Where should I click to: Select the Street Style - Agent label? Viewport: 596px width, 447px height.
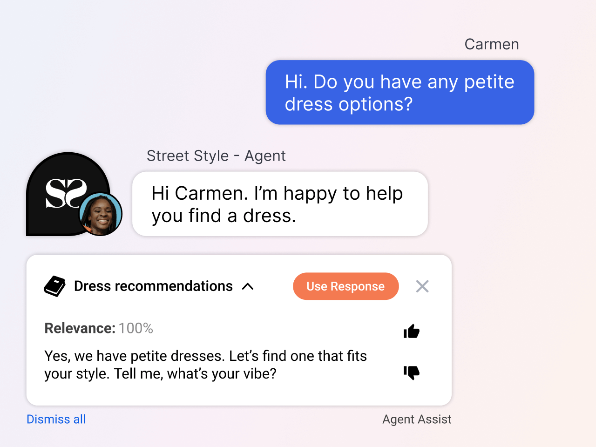coord(216,156)
